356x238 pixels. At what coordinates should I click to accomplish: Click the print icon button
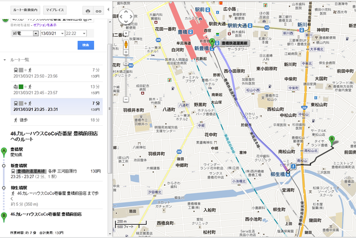[88, 11]
